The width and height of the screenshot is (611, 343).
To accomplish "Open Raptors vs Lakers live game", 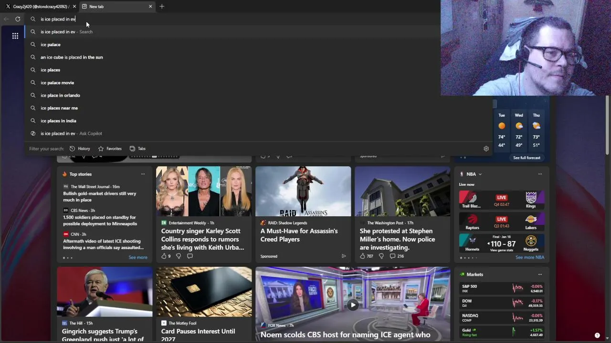I will 501,222.
